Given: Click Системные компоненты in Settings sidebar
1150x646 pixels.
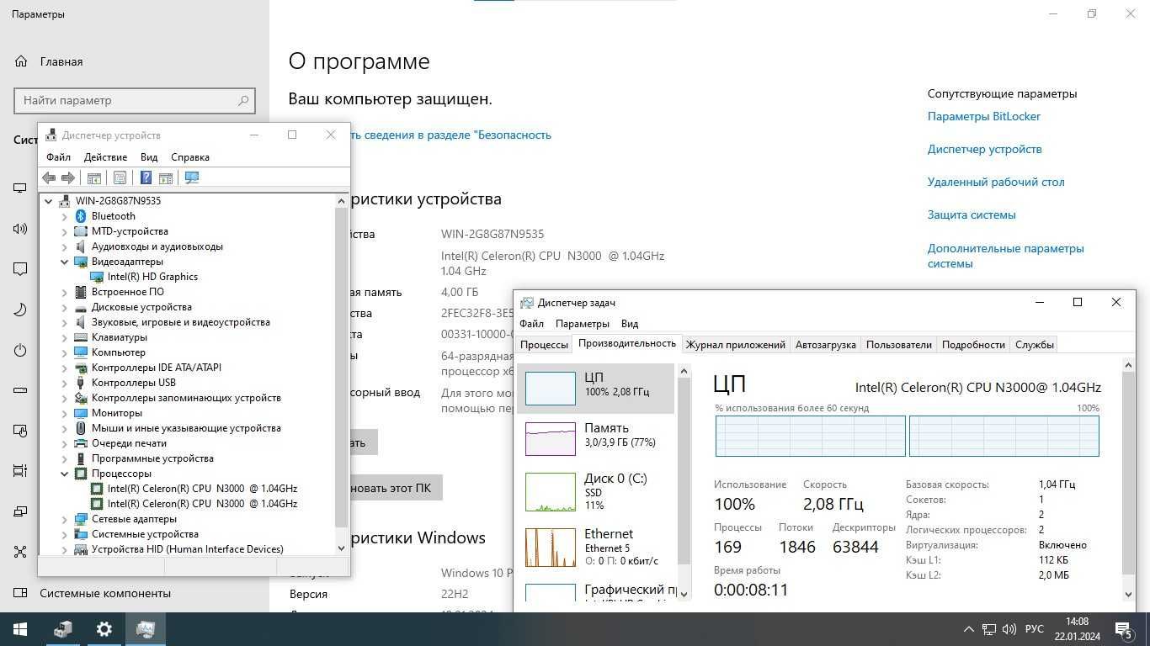Looking at the screenshot, I should click(105, 593).
